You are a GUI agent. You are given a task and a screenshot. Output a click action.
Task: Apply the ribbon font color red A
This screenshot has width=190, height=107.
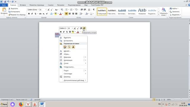click(61, 14)
